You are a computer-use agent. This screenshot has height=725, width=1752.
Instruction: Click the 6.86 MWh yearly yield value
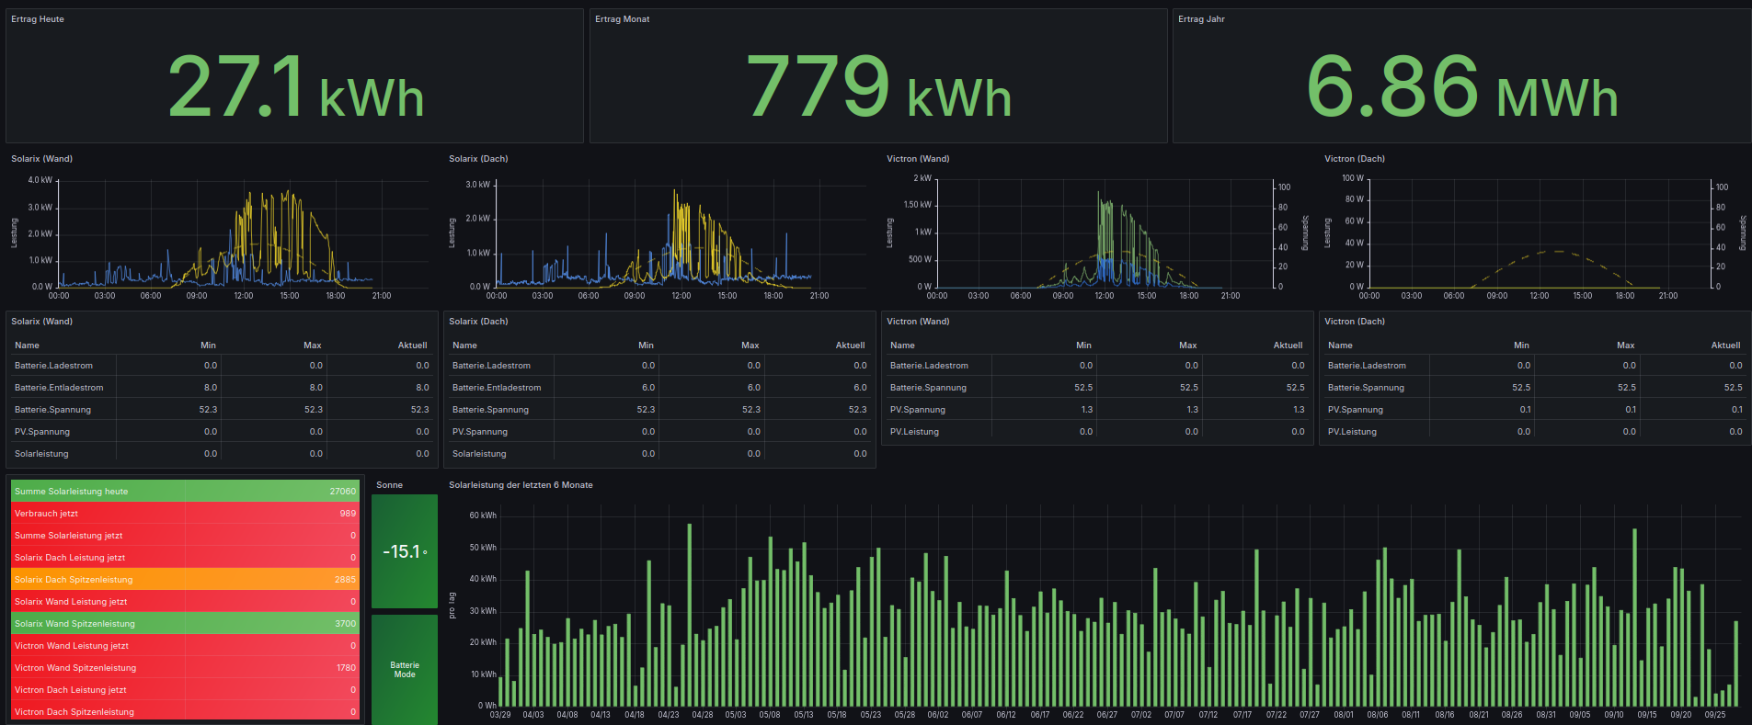(x=1461, y=86)
